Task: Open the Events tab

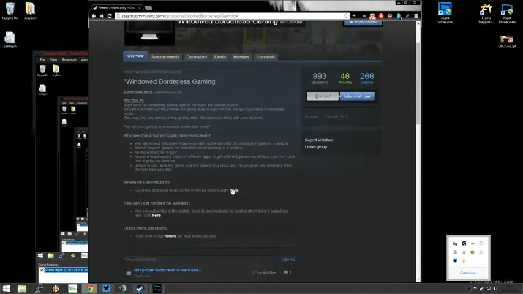Action: [220, 57]
